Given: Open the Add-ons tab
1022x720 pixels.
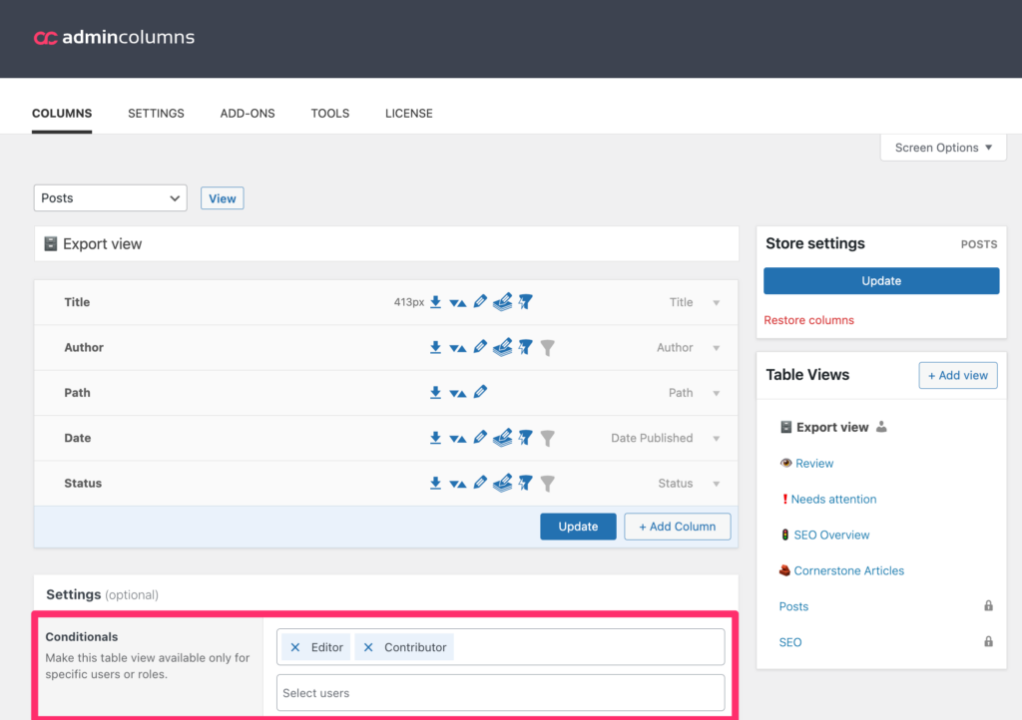Looking at the screenshot, I should click(x=248, y=114).
